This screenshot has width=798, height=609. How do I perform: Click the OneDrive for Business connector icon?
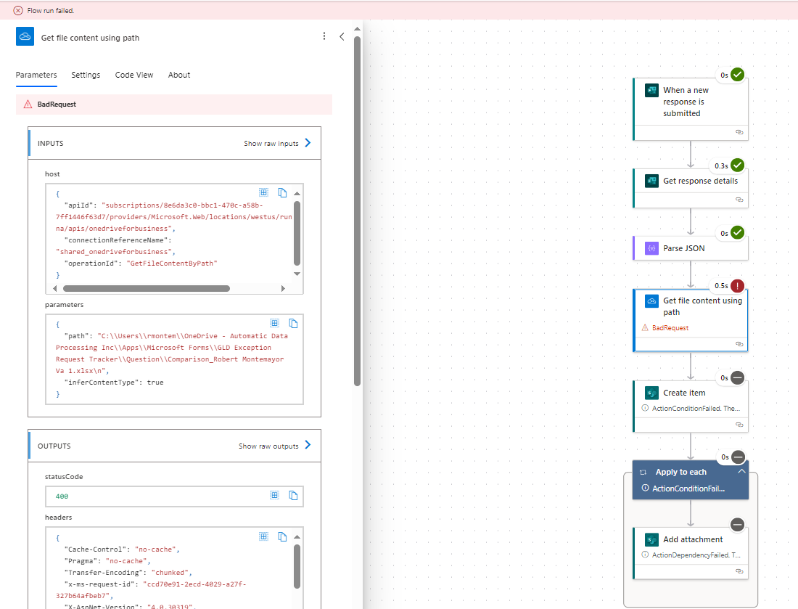(651, 301)
